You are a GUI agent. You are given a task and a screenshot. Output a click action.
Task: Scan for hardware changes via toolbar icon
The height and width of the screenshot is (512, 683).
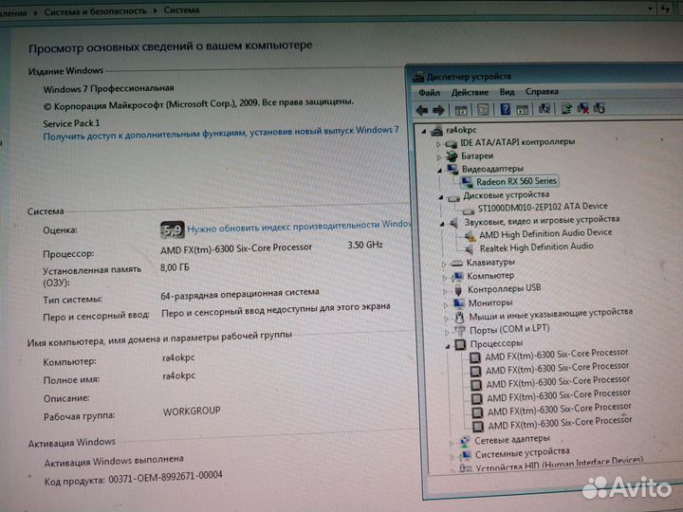coord(545,108)
